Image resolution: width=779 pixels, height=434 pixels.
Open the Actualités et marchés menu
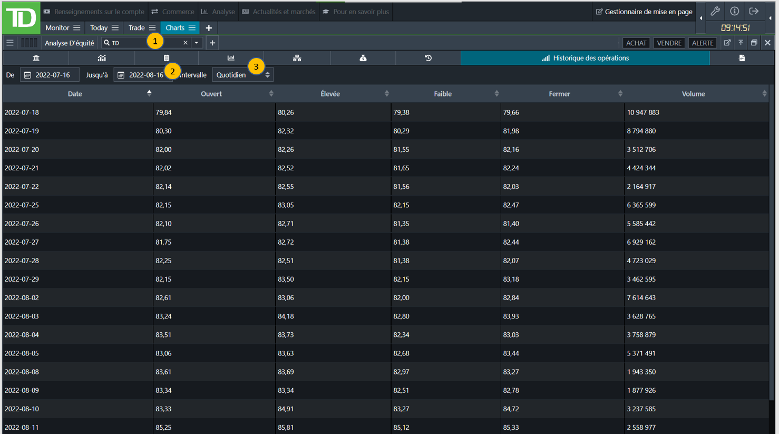pos(279,12)
